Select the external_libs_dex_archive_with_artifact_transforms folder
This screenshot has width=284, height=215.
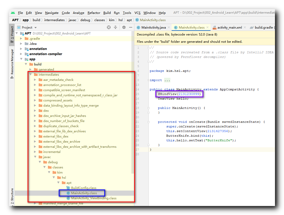coord(80,147)
